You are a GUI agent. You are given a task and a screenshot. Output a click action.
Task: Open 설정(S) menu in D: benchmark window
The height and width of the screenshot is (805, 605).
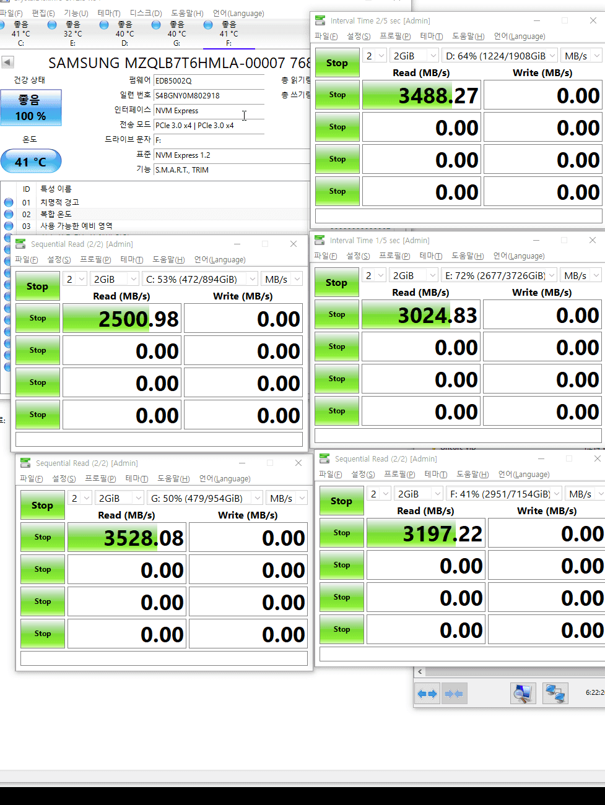pos(359,37)
